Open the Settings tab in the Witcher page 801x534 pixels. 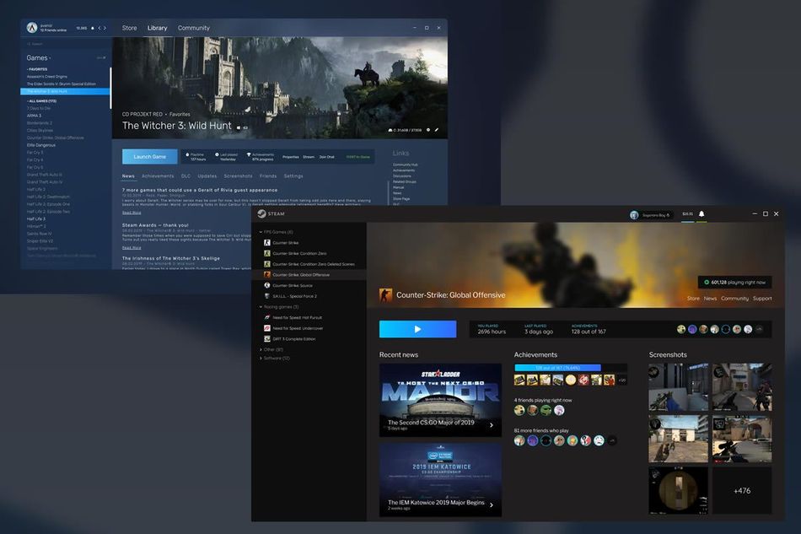[x=293, y=175]
